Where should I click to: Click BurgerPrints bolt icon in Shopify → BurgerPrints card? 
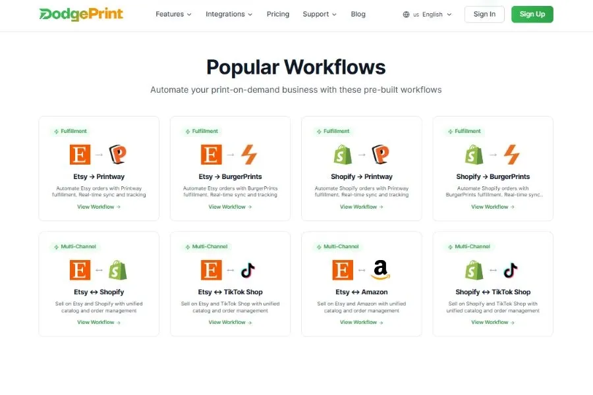click(512, 154)
